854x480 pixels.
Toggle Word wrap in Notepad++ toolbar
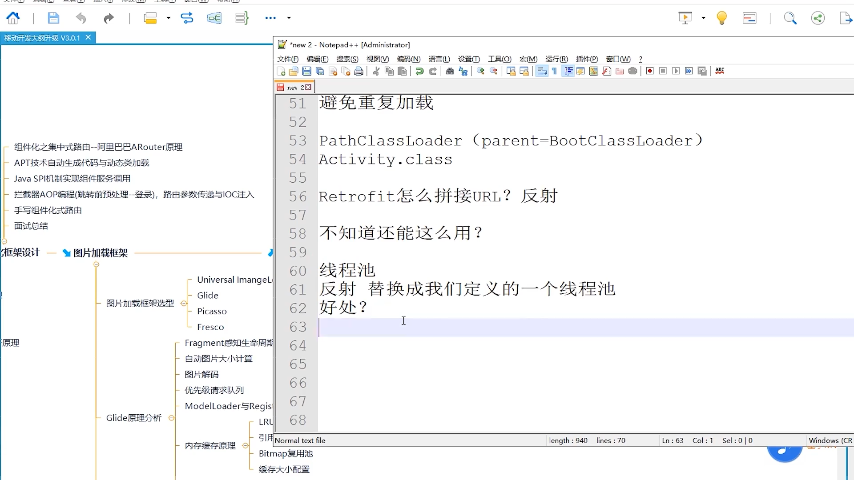541,71
